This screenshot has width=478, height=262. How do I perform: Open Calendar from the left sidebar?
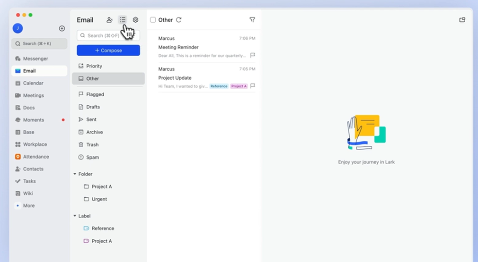coord(33,83)
